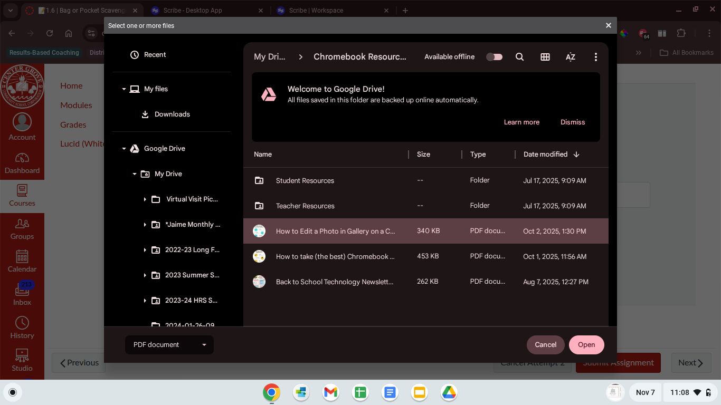Go to the Canvas Dashboard
The height and width of the screenshot is (405, 721).
coord(22,163)
